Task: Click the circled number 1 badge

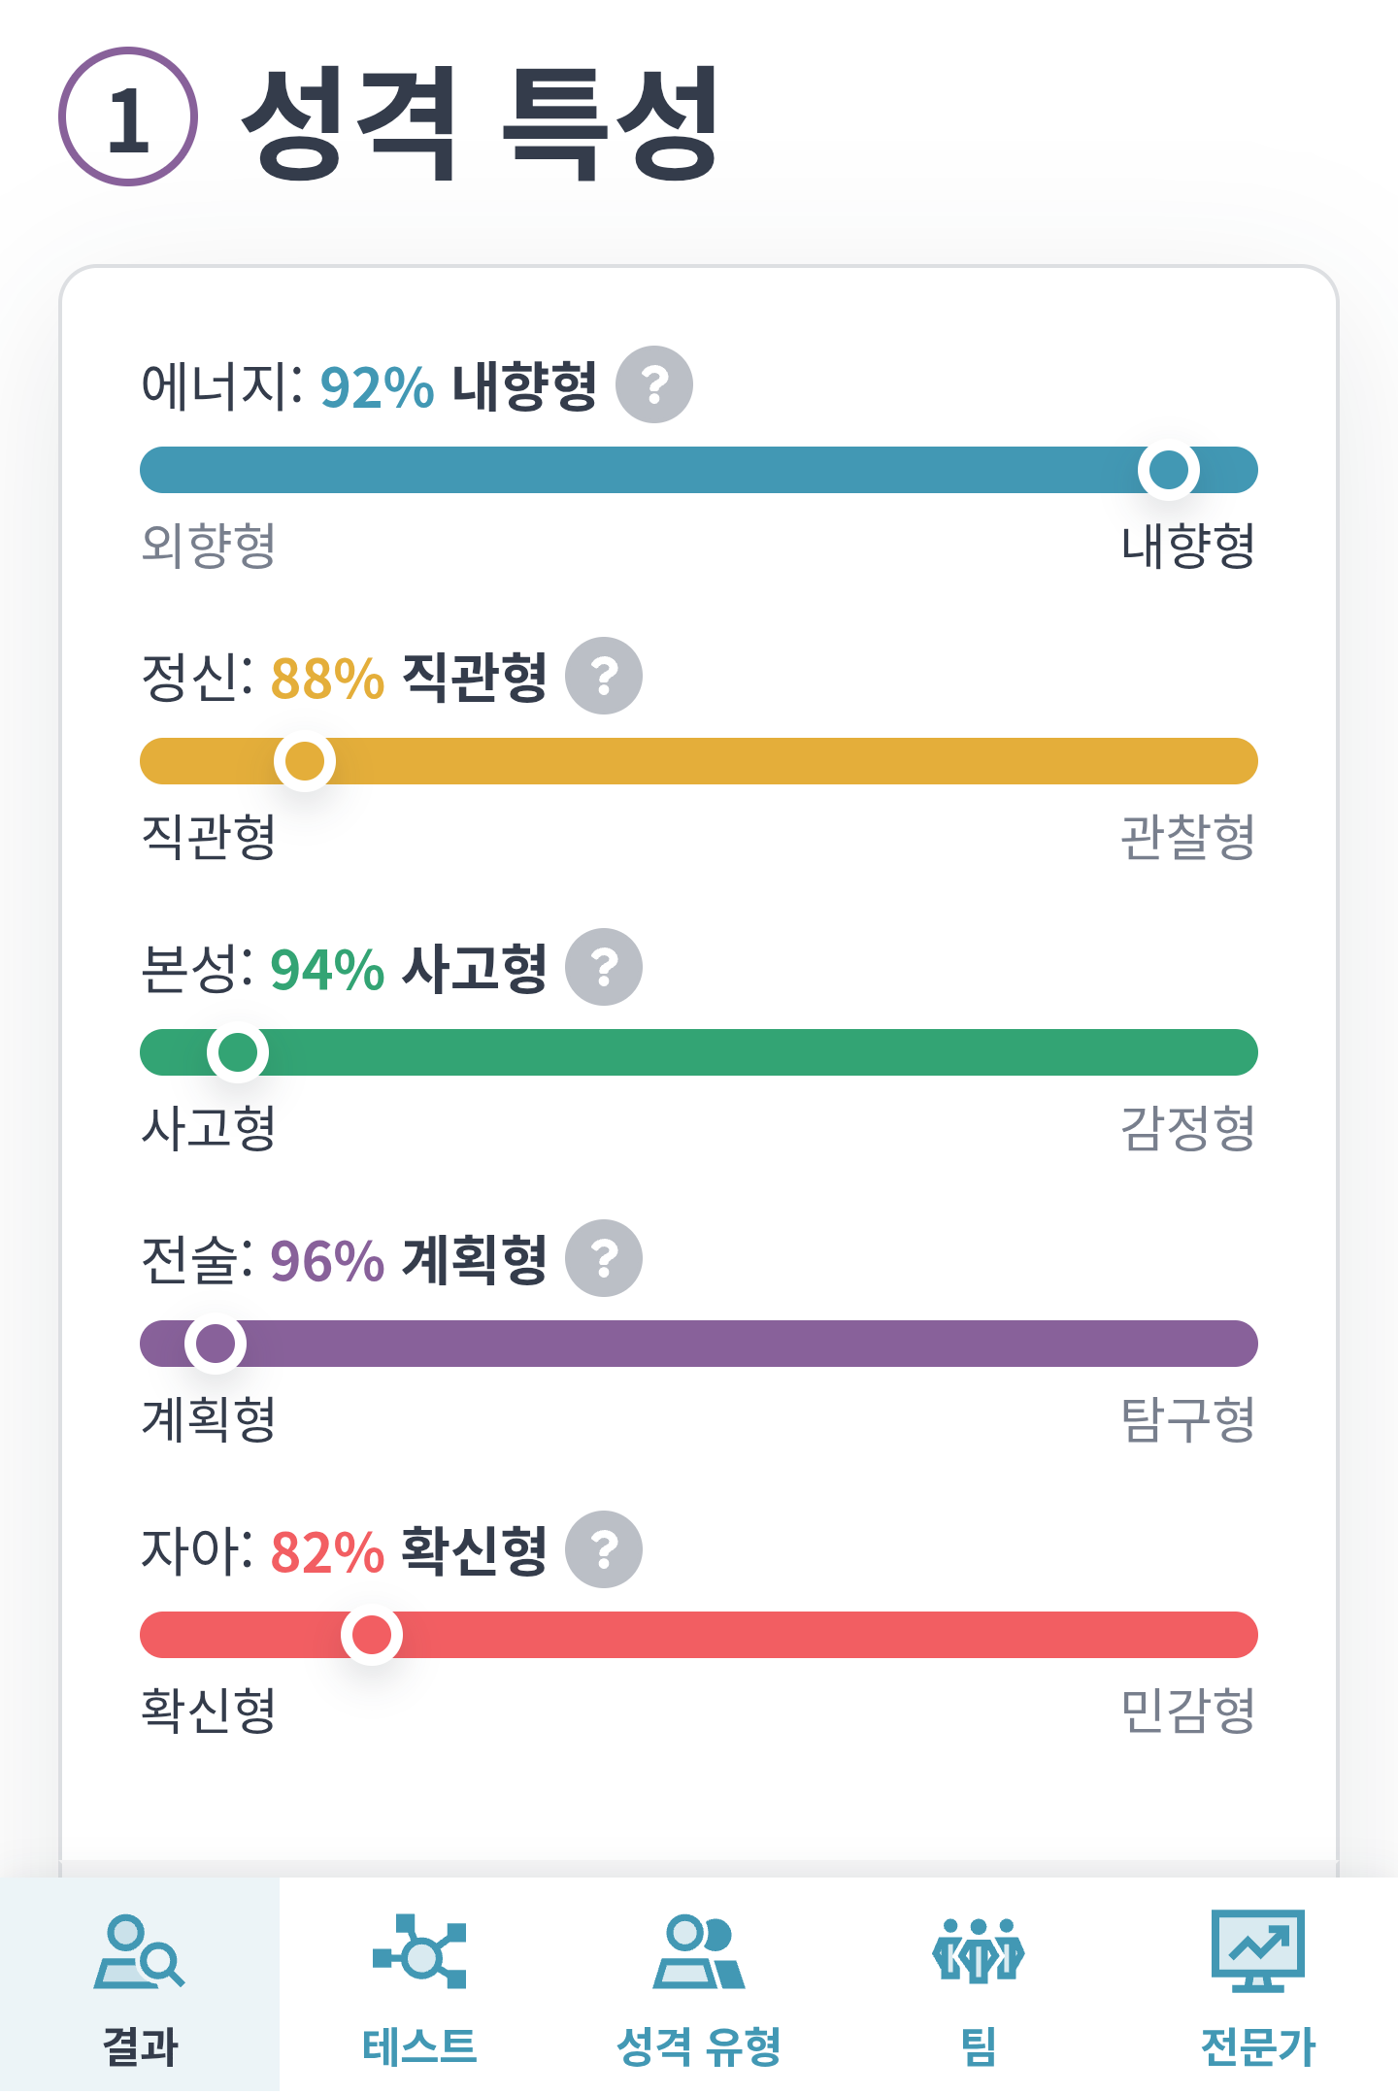Action: coord(128,116)
